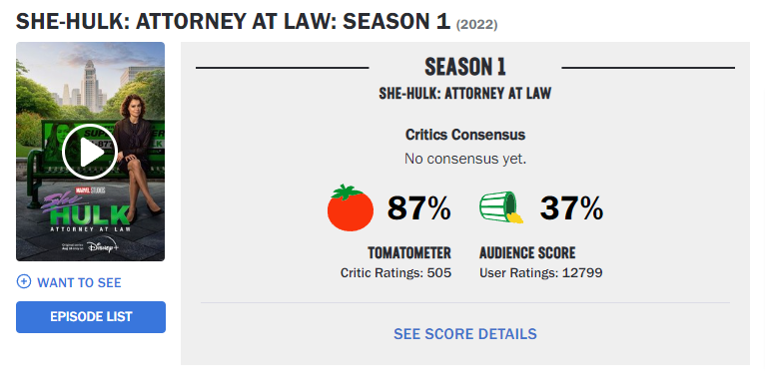
Task: Click the 87% Tomatometer score
Action: click(x=419, y=208)
